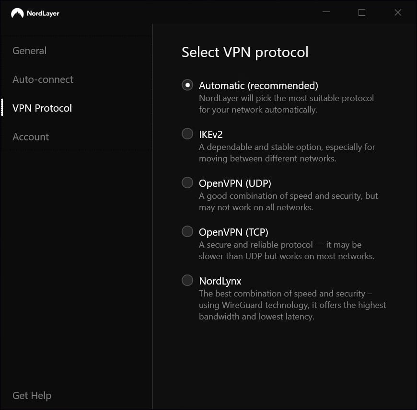Viewport: 417px width, 410px height.
Task: Click the Get Help link
Action: pyautogui.click(x=32, y=395)
